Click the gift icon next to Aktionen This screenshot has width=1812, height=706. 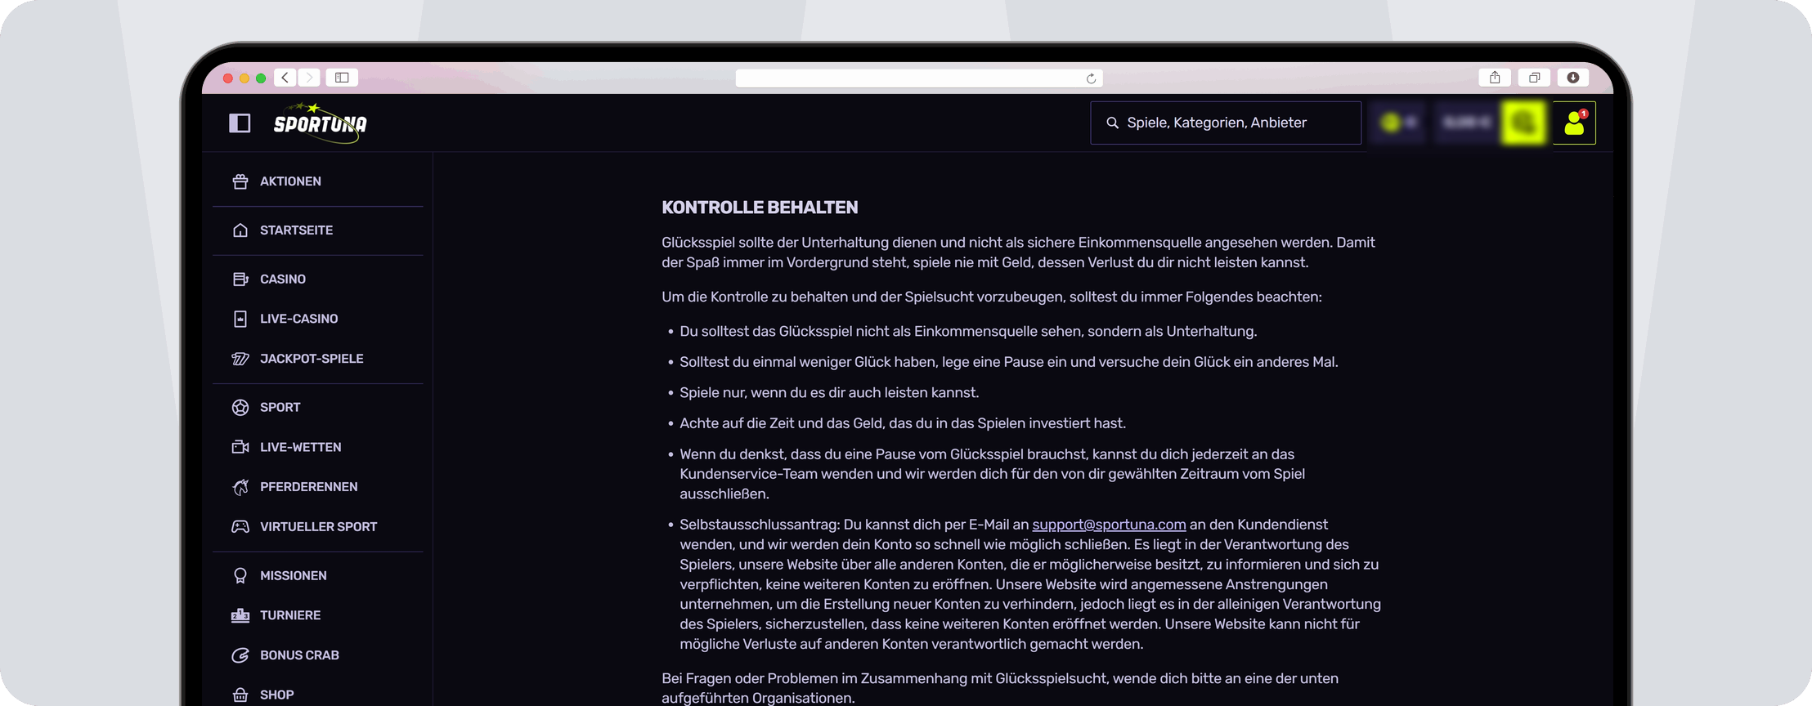click(x=240, y=181)
